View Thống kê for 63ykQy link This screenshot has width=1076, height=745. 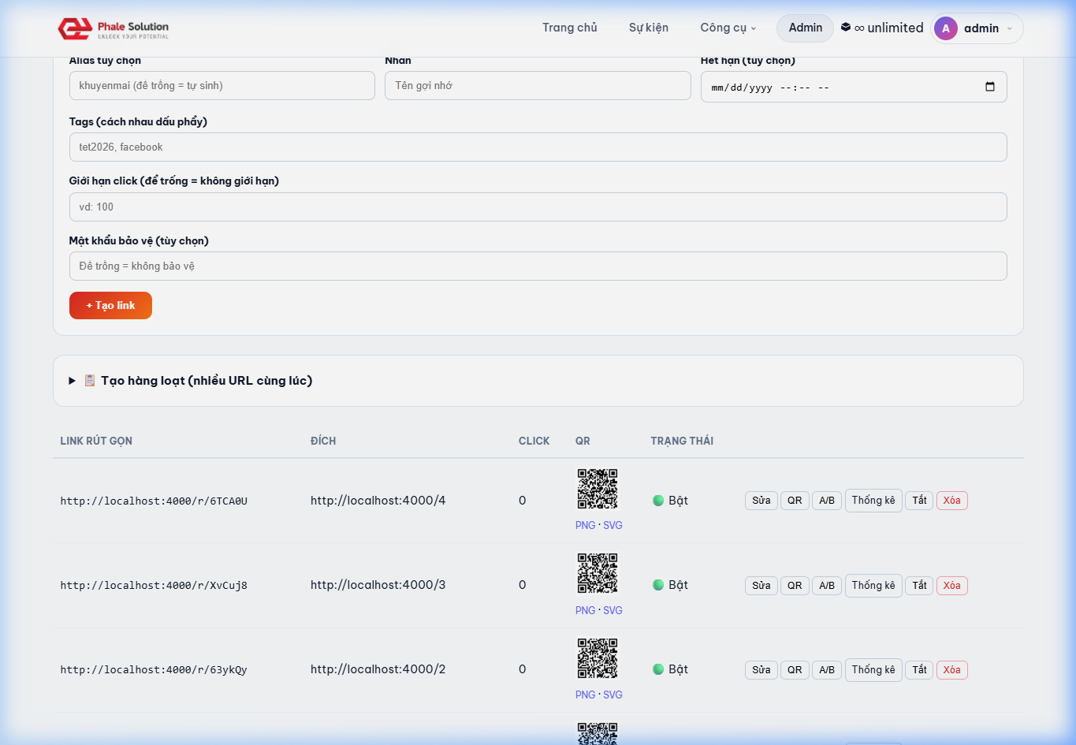tap(873, 670)
